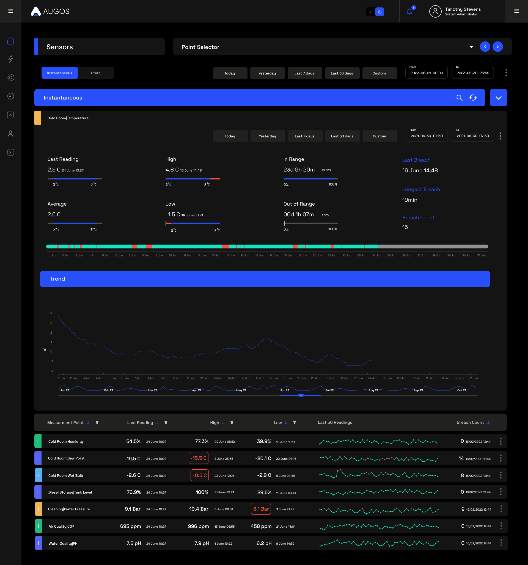The image size is (528, 565).
Task: Click the lightning bolt sidebar icon
Action: click(x=10, y=59)
